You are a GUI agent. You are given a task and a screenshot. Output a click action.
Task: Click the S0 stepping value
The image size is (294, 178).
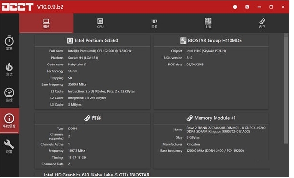coord(70,78)
